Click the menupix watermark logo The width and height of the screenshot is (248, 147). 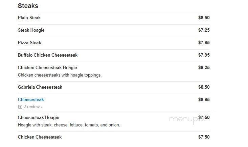187,120
